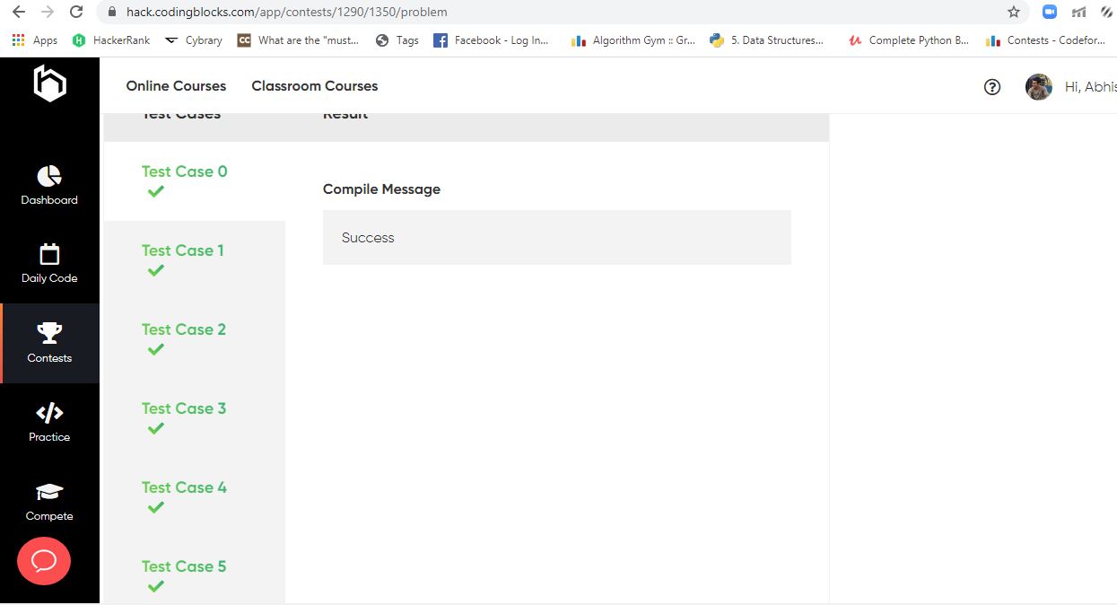
Task: Open the Dashboard sidebar icon
Action: [x=49, y=176]
